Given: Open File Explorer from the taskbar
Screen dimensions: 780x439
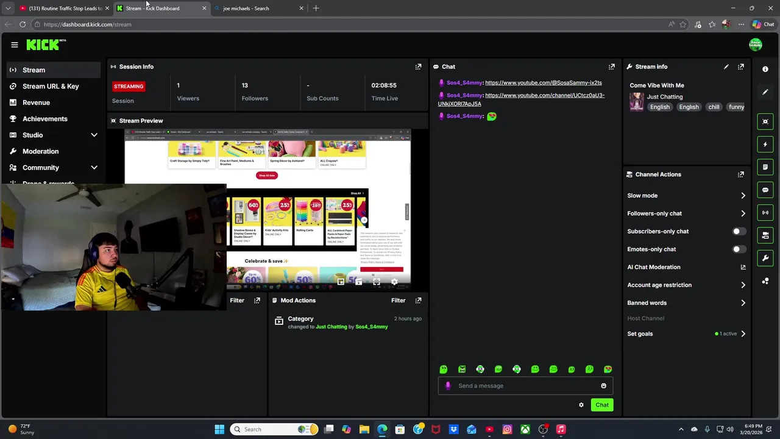Looking at the screenshot, I should click(x=364, y=429).
